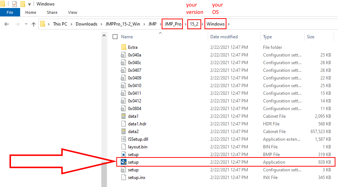Expand chevron after Windows in address bar

point(229,24)
